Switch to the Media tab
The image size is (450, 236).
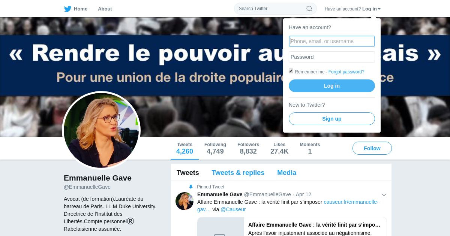pos(286,173)
